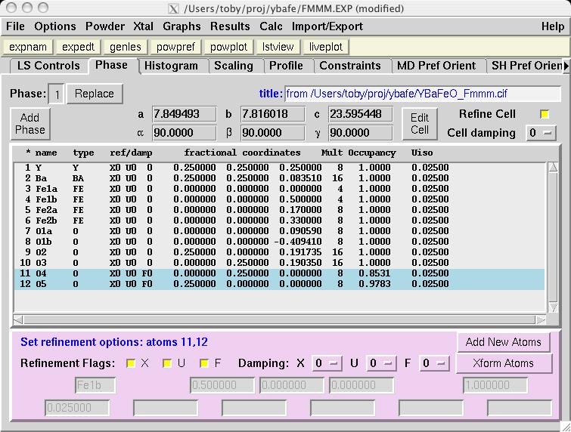Open the Graphs menu
The height and width of the screenshot is (432, 571).
(182, 26)
